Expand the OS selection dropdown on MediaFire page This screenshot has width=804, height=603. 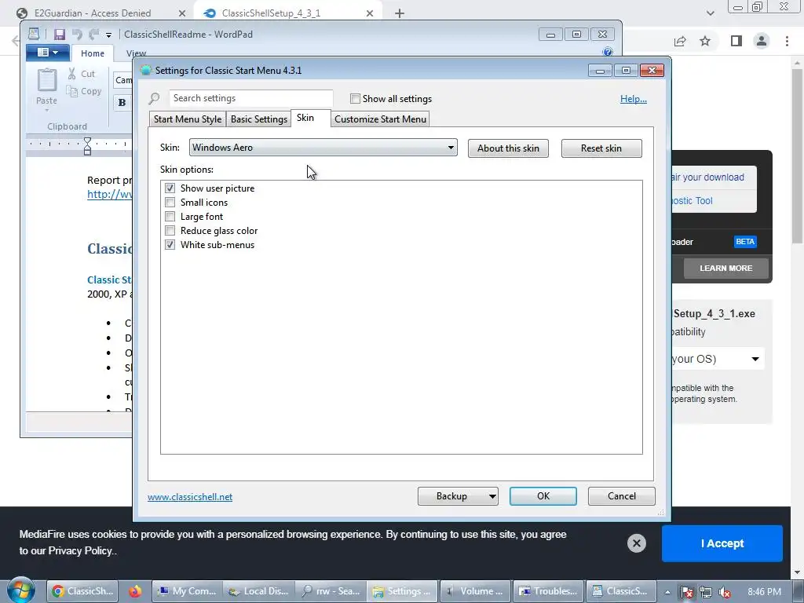tap(755, 359)
